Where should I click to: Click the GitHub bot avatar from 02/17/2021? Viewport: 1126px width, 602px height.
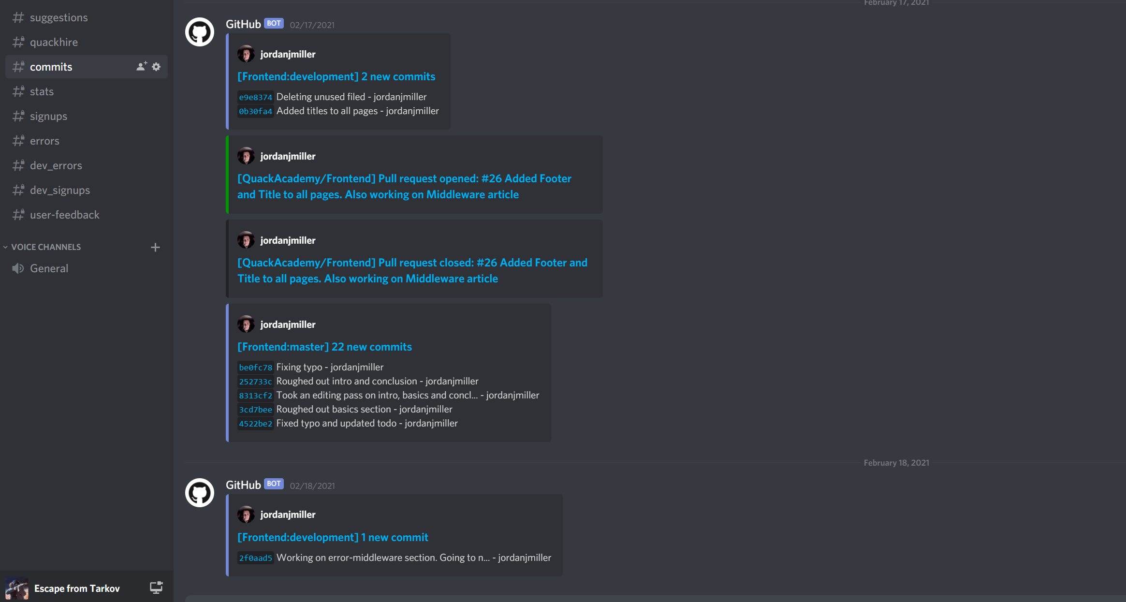coord(200,32)
